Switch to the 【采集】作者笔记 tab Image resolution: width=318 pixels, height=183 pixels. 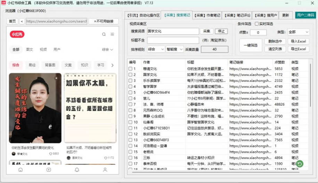207,15
